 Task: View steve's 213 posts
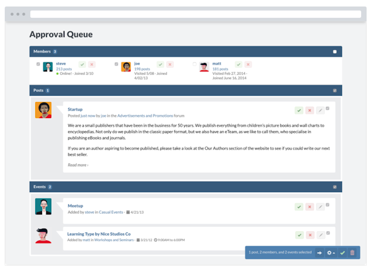(x=64, y=69)
